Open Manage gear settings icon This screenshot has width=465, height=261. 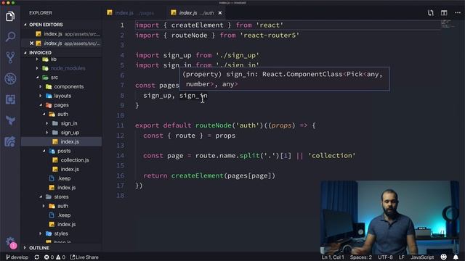tap(10, 242)
